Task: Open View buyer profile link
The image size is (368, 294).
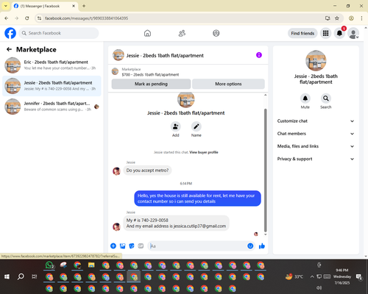Action: (x=204, y=152)
